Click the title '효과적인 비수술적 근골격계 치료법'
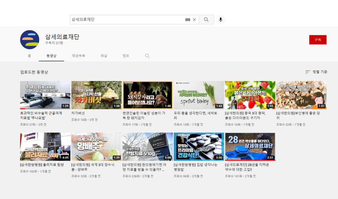Viewport: 338px width, 199px height. (x=41, y=116)
